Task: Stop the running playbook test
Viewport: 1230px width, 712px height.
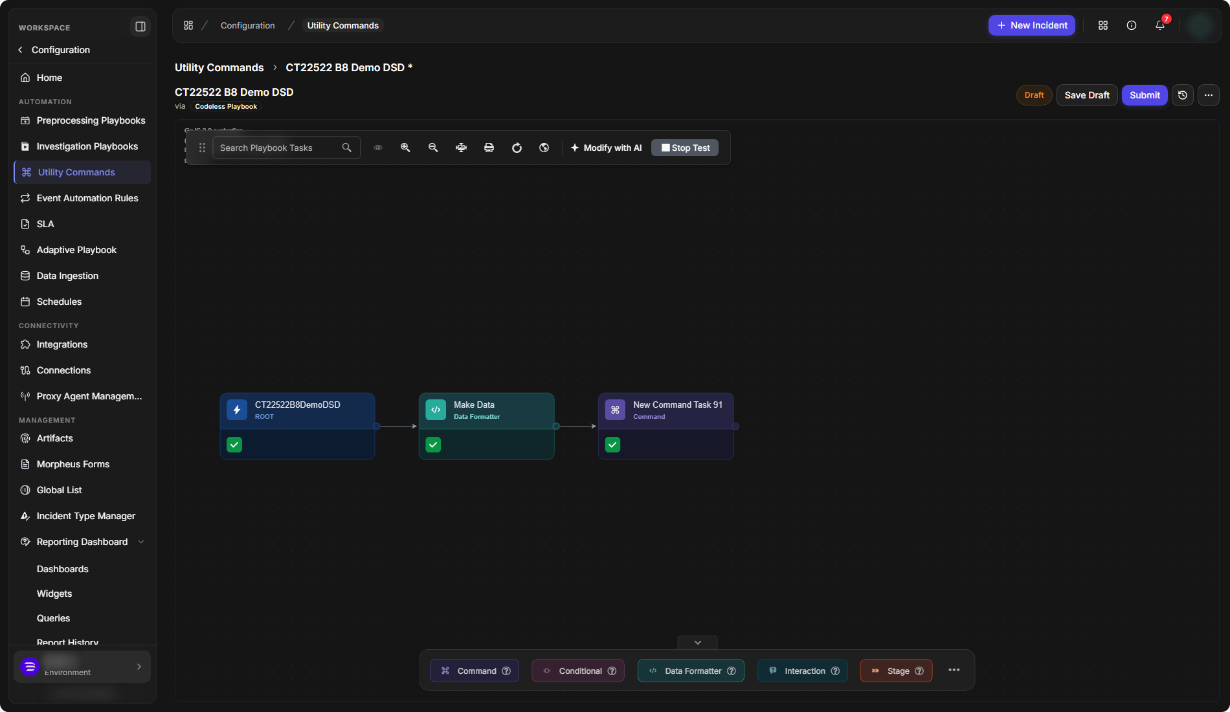Action: 685,148
